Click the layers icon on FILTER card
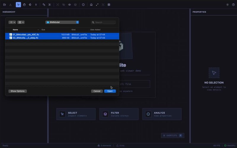237x148 pixels. [x=105, y=114]
